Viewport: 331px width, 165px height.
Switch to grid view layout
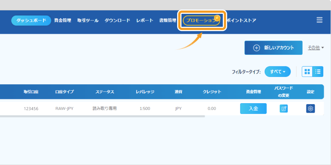[x=307, y=72]
